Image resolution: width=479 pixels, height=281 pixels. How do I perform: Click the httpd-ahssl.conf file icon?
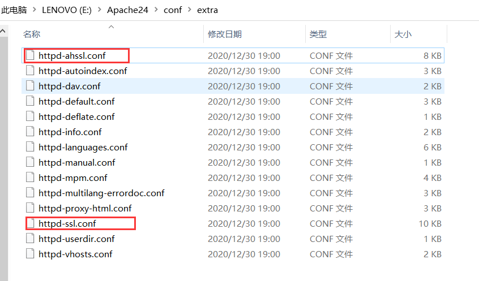point(30,55)
